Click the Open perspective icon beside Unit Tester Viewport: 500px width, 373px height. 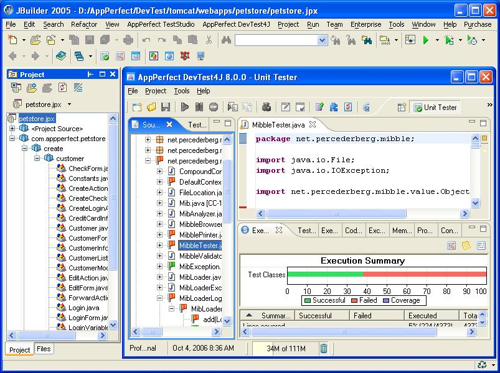click(402, 108)
